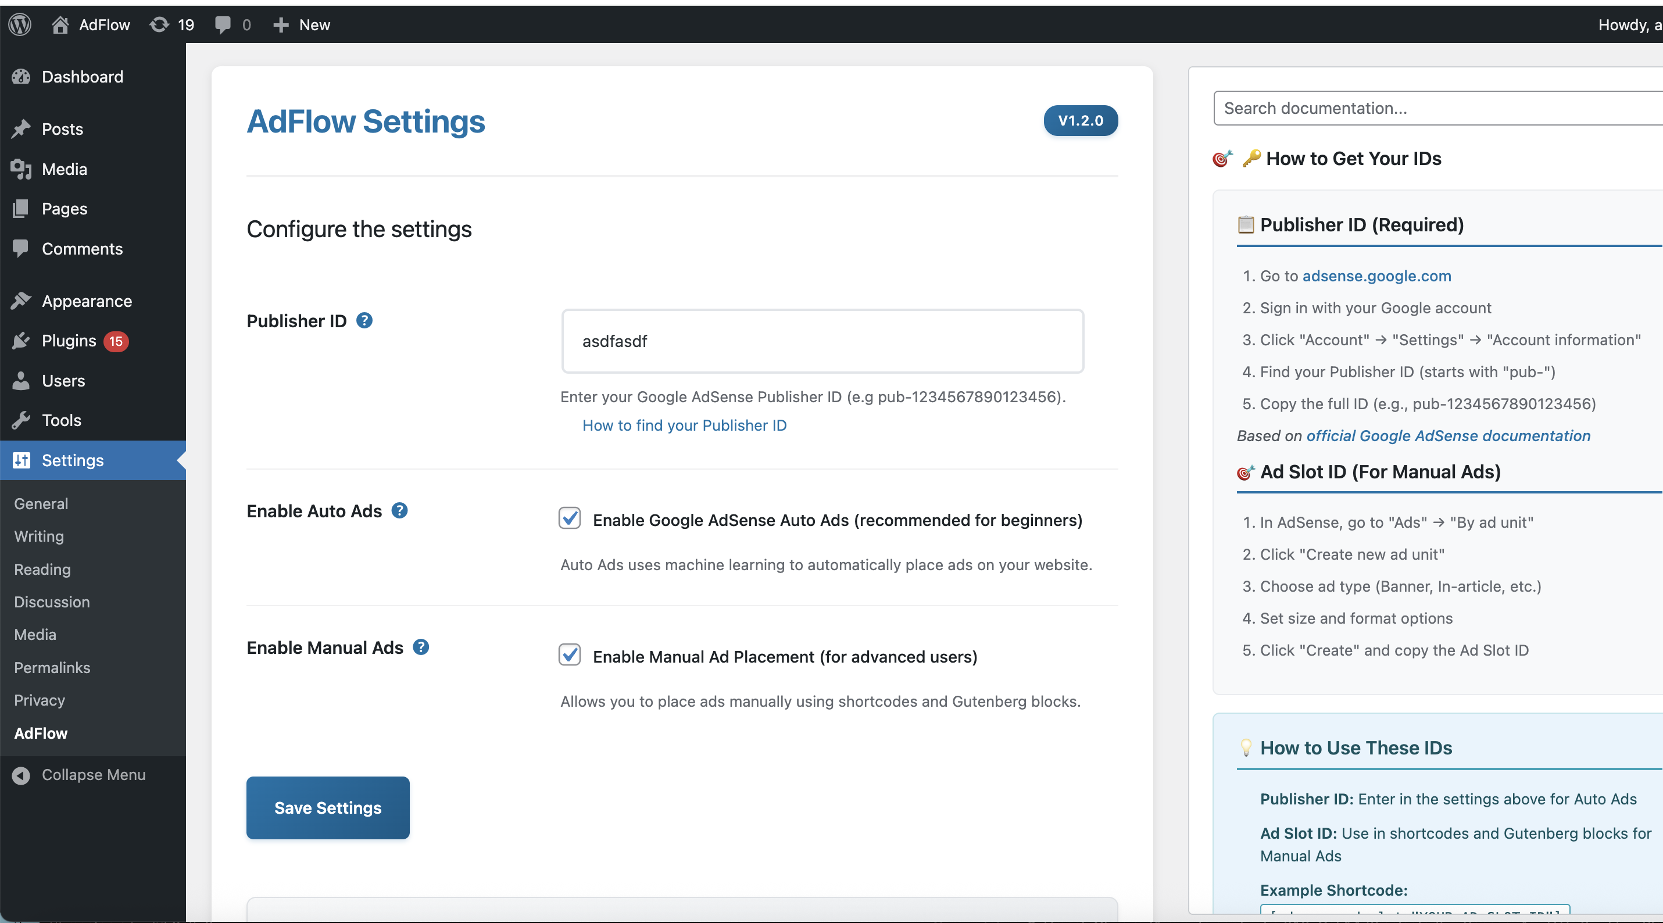Image resolution: width=1663 pixels, height=923 pixels.
Task: Click the Appearance paintbrush icon
Action: click(21, 300)
